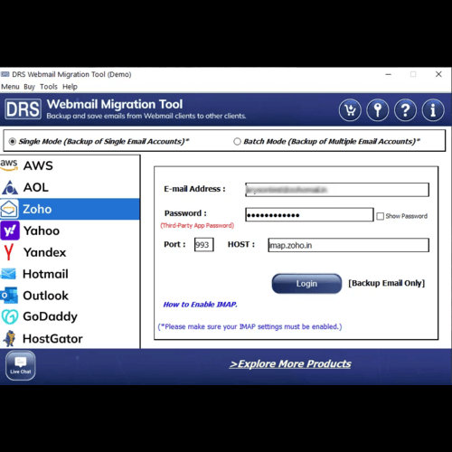Click the app icon in title bar
The height and width of the screenshot is (452, 452).
[5, 74]
